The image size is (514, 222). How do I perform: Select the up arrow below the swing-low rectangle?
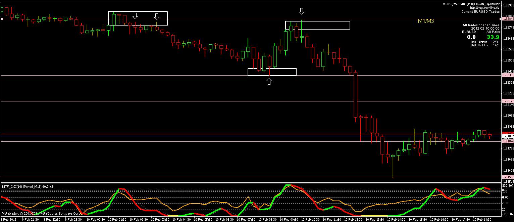269,81
